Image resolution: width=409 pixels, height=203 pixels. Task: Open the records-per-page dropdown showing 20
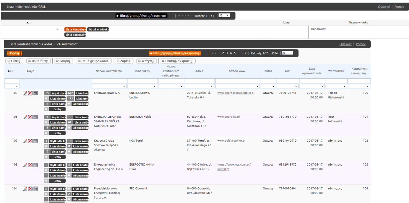[x=287, y=53]
